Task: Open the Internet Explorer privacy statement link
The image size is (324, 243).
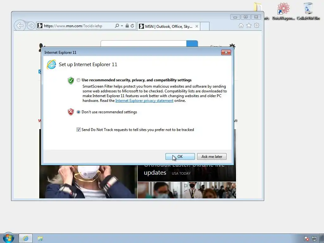Action: coord(144,101)
